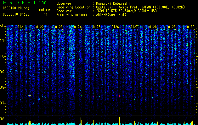This screenshot has width=198, height=125.
Task: Click the Receiving antenna label
Action: tap(72, 15)
